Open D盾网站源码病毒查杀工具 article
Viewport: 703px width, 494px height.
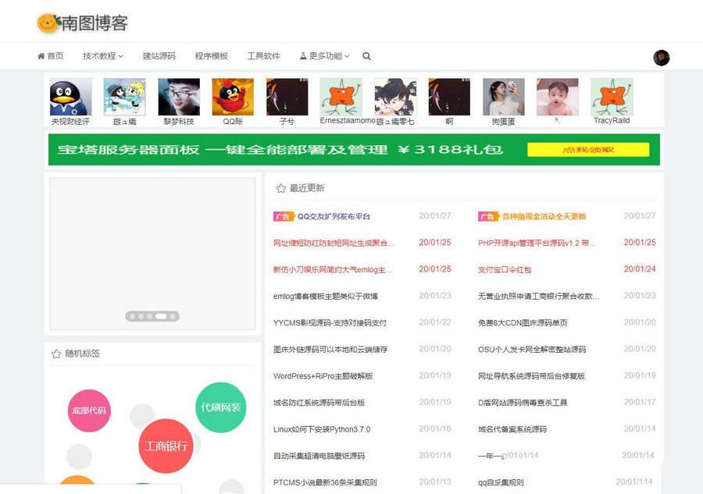tap(523, 402)
